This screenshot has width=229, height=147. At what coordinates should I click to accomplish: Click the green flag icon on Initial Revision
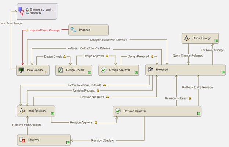pos(52,113)
